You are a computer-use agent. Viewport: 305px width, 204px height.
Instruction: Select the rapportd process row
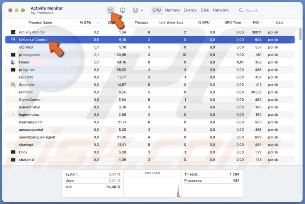pyautogui.click(x=150, y=77)
